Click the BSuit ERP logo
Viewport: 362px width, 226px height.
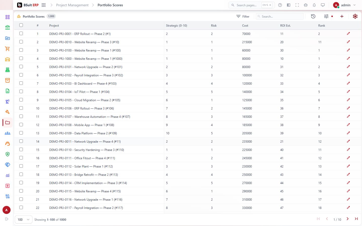point(28,5)
